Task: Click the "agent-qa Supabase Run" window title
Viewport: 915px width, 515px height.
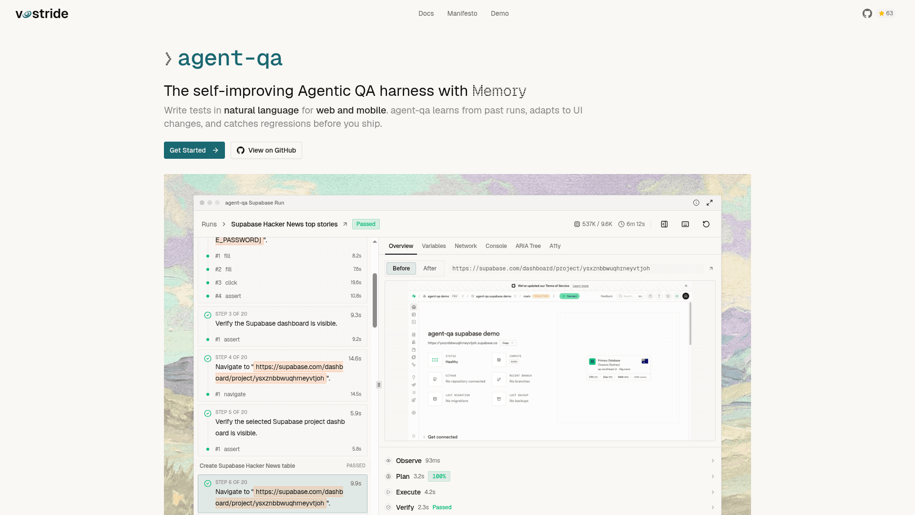Action: (x=254, y=203)
